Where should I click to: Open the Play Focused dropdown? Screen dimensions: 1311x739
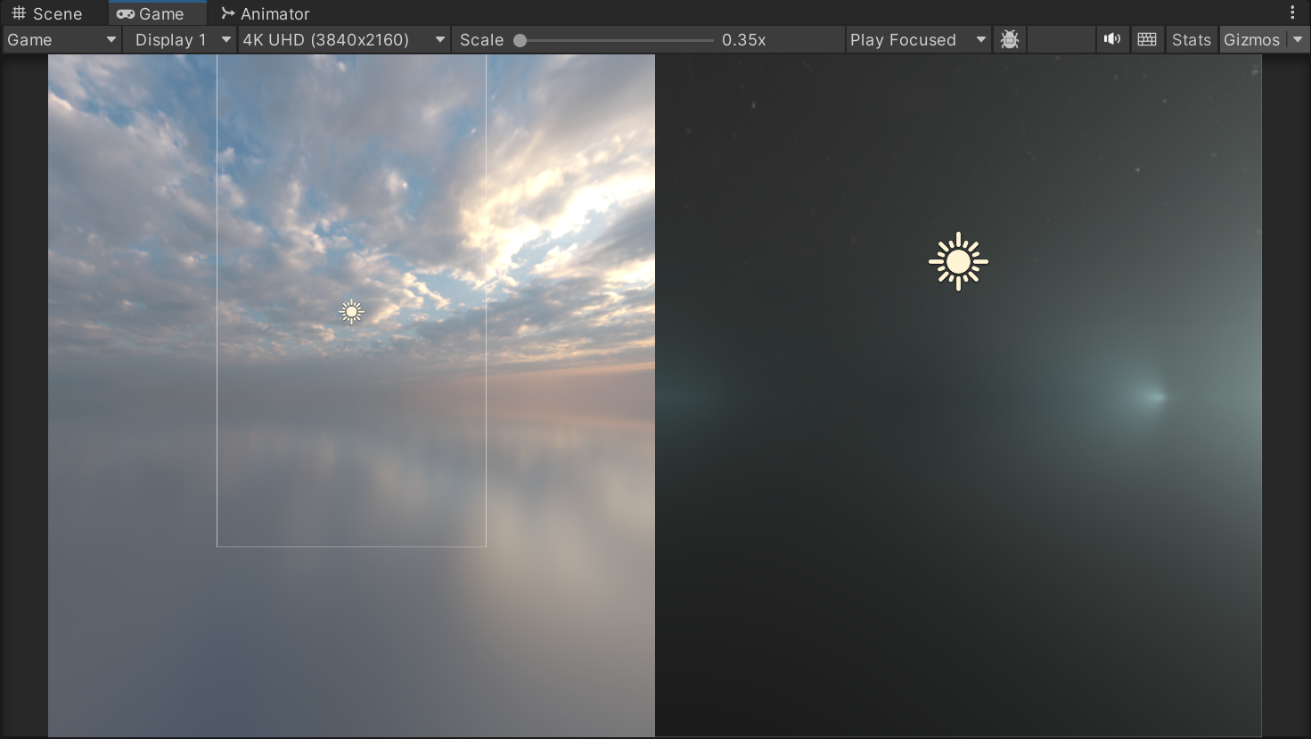[918, 40]
